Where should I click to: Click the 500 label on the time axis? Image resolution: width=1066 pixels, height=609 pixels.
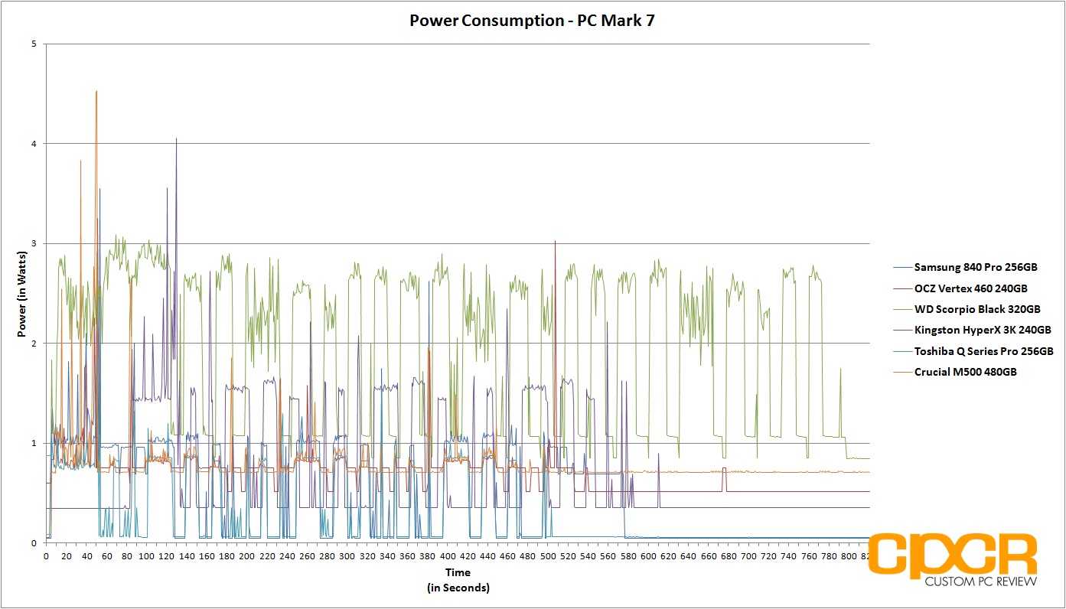point(548,556)
